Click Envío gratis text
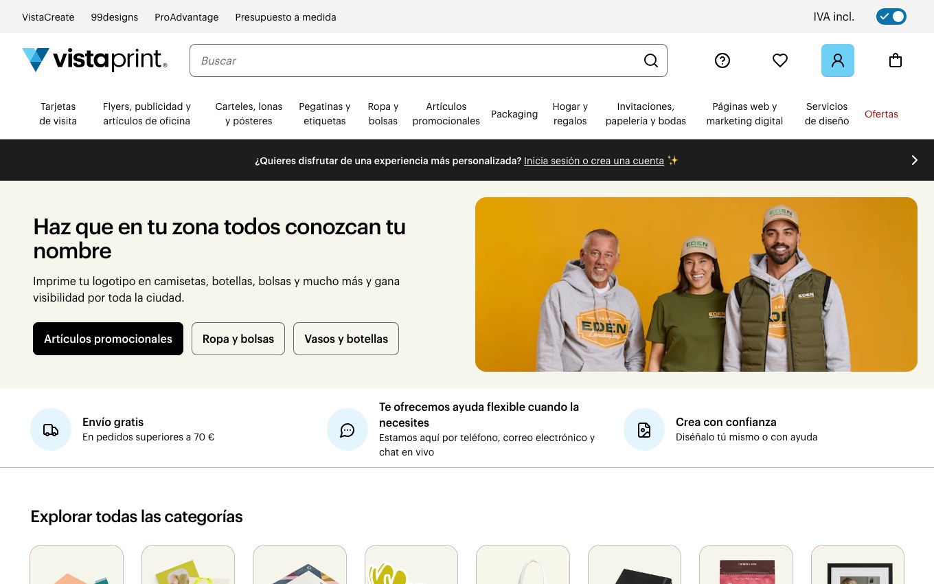This screenshot has width=934, height=584. click(113, 422)
